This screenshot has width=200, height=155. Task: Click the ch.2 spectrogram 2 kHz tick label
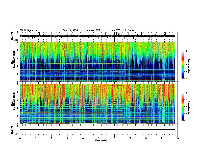pos(18,116)
